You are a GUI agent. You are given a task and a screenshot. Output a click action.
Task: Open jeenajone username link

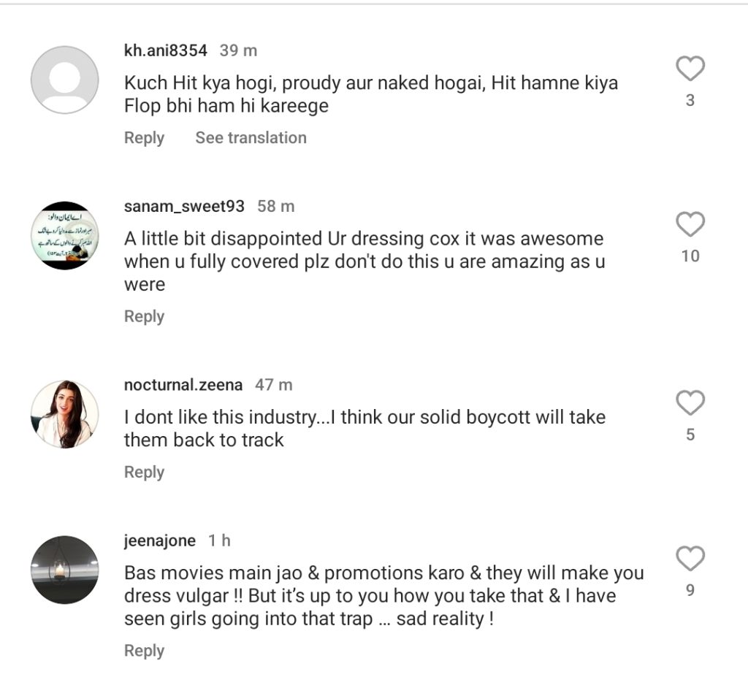(160, 541)
